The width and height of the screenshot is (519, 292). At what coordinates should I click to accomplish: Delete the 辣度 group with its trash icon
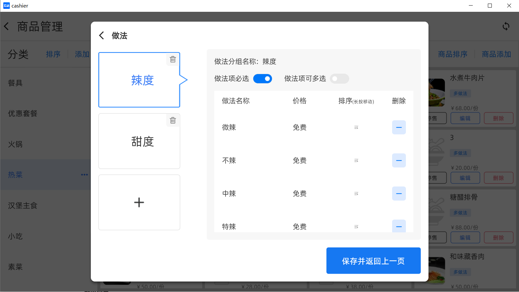tap(173, 59)
